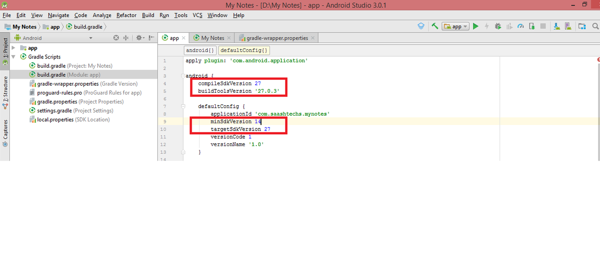Click the Apply Changes lightning icon
Viewport: 600px width, 280px height.
click(487, 26)
